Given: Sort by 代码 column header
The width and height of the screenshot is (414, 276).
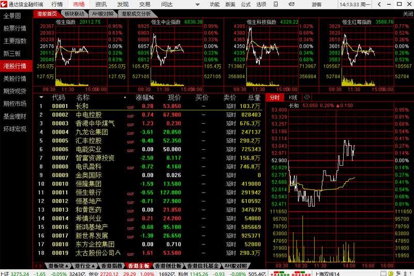Looking at the screenshot, I should click(58, 97).
